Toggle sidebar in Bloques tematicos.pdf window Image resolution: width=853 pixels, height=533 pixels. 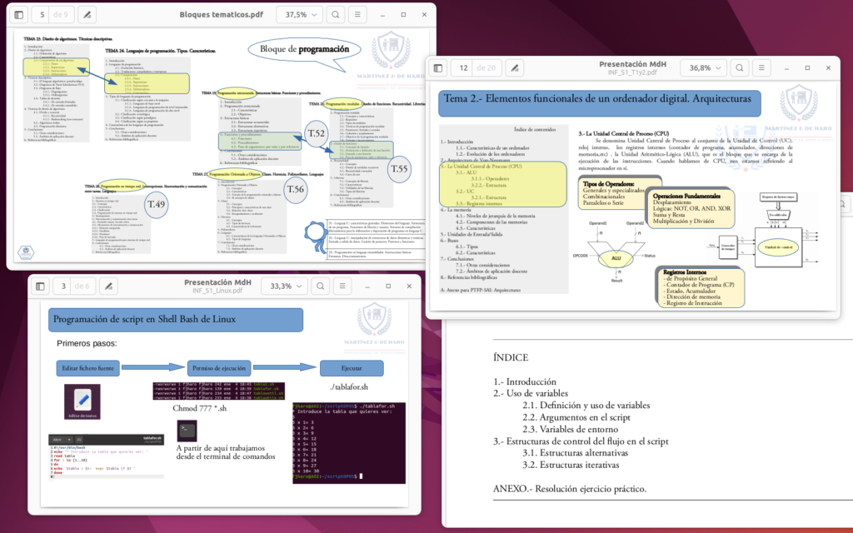[x=19, y=15]
